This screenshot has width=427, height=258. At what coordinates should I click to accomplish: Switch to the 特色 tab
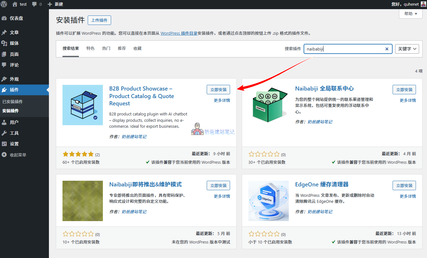[91, 48]
